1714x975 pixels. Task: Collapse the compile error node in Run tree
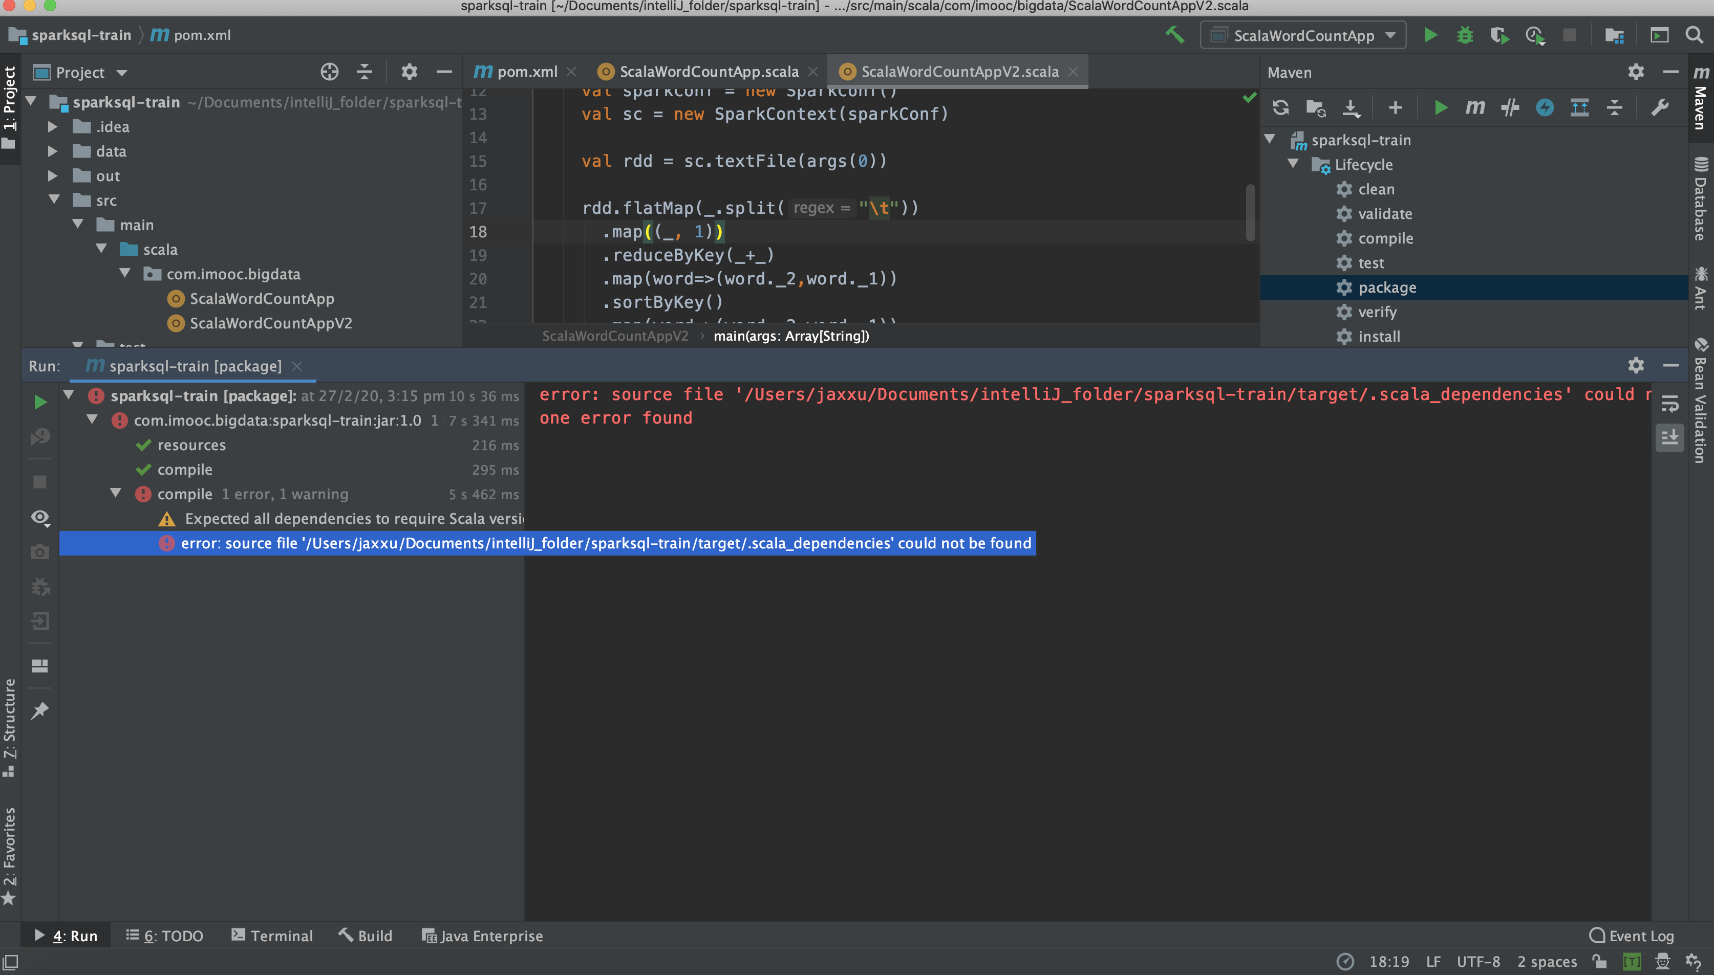tap(116, 493)
